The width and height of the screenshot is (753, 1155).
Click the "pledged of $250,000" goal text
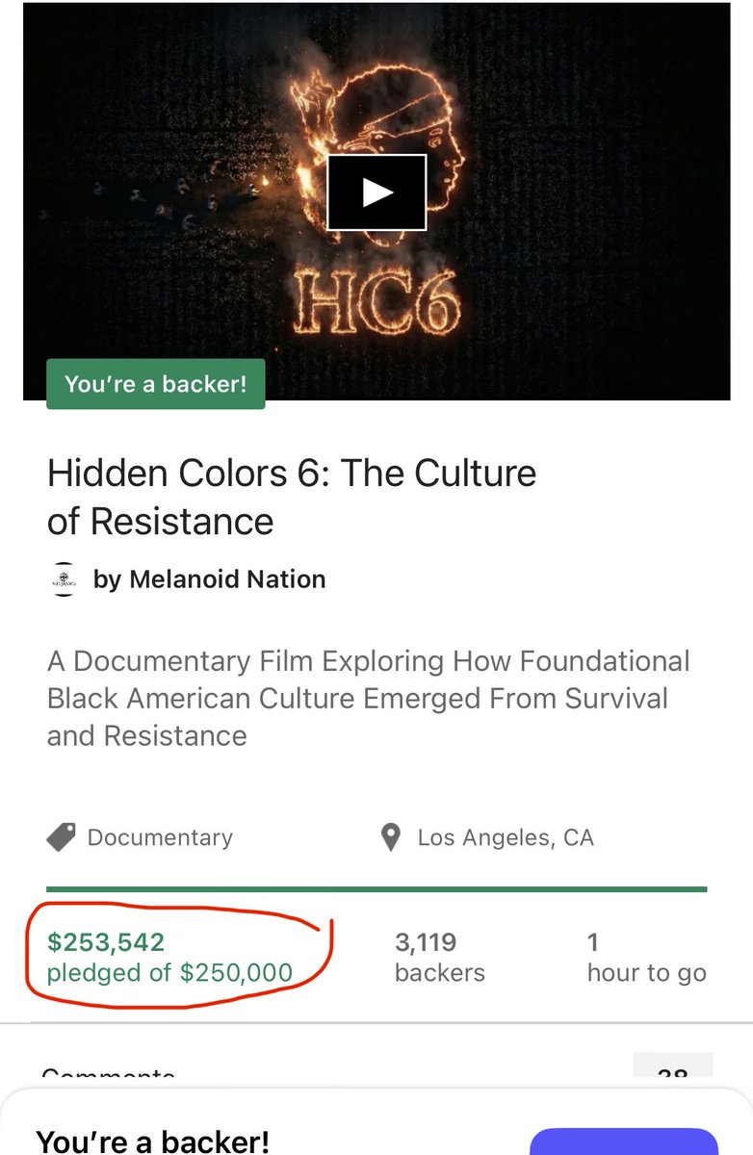tap(169, 972)
